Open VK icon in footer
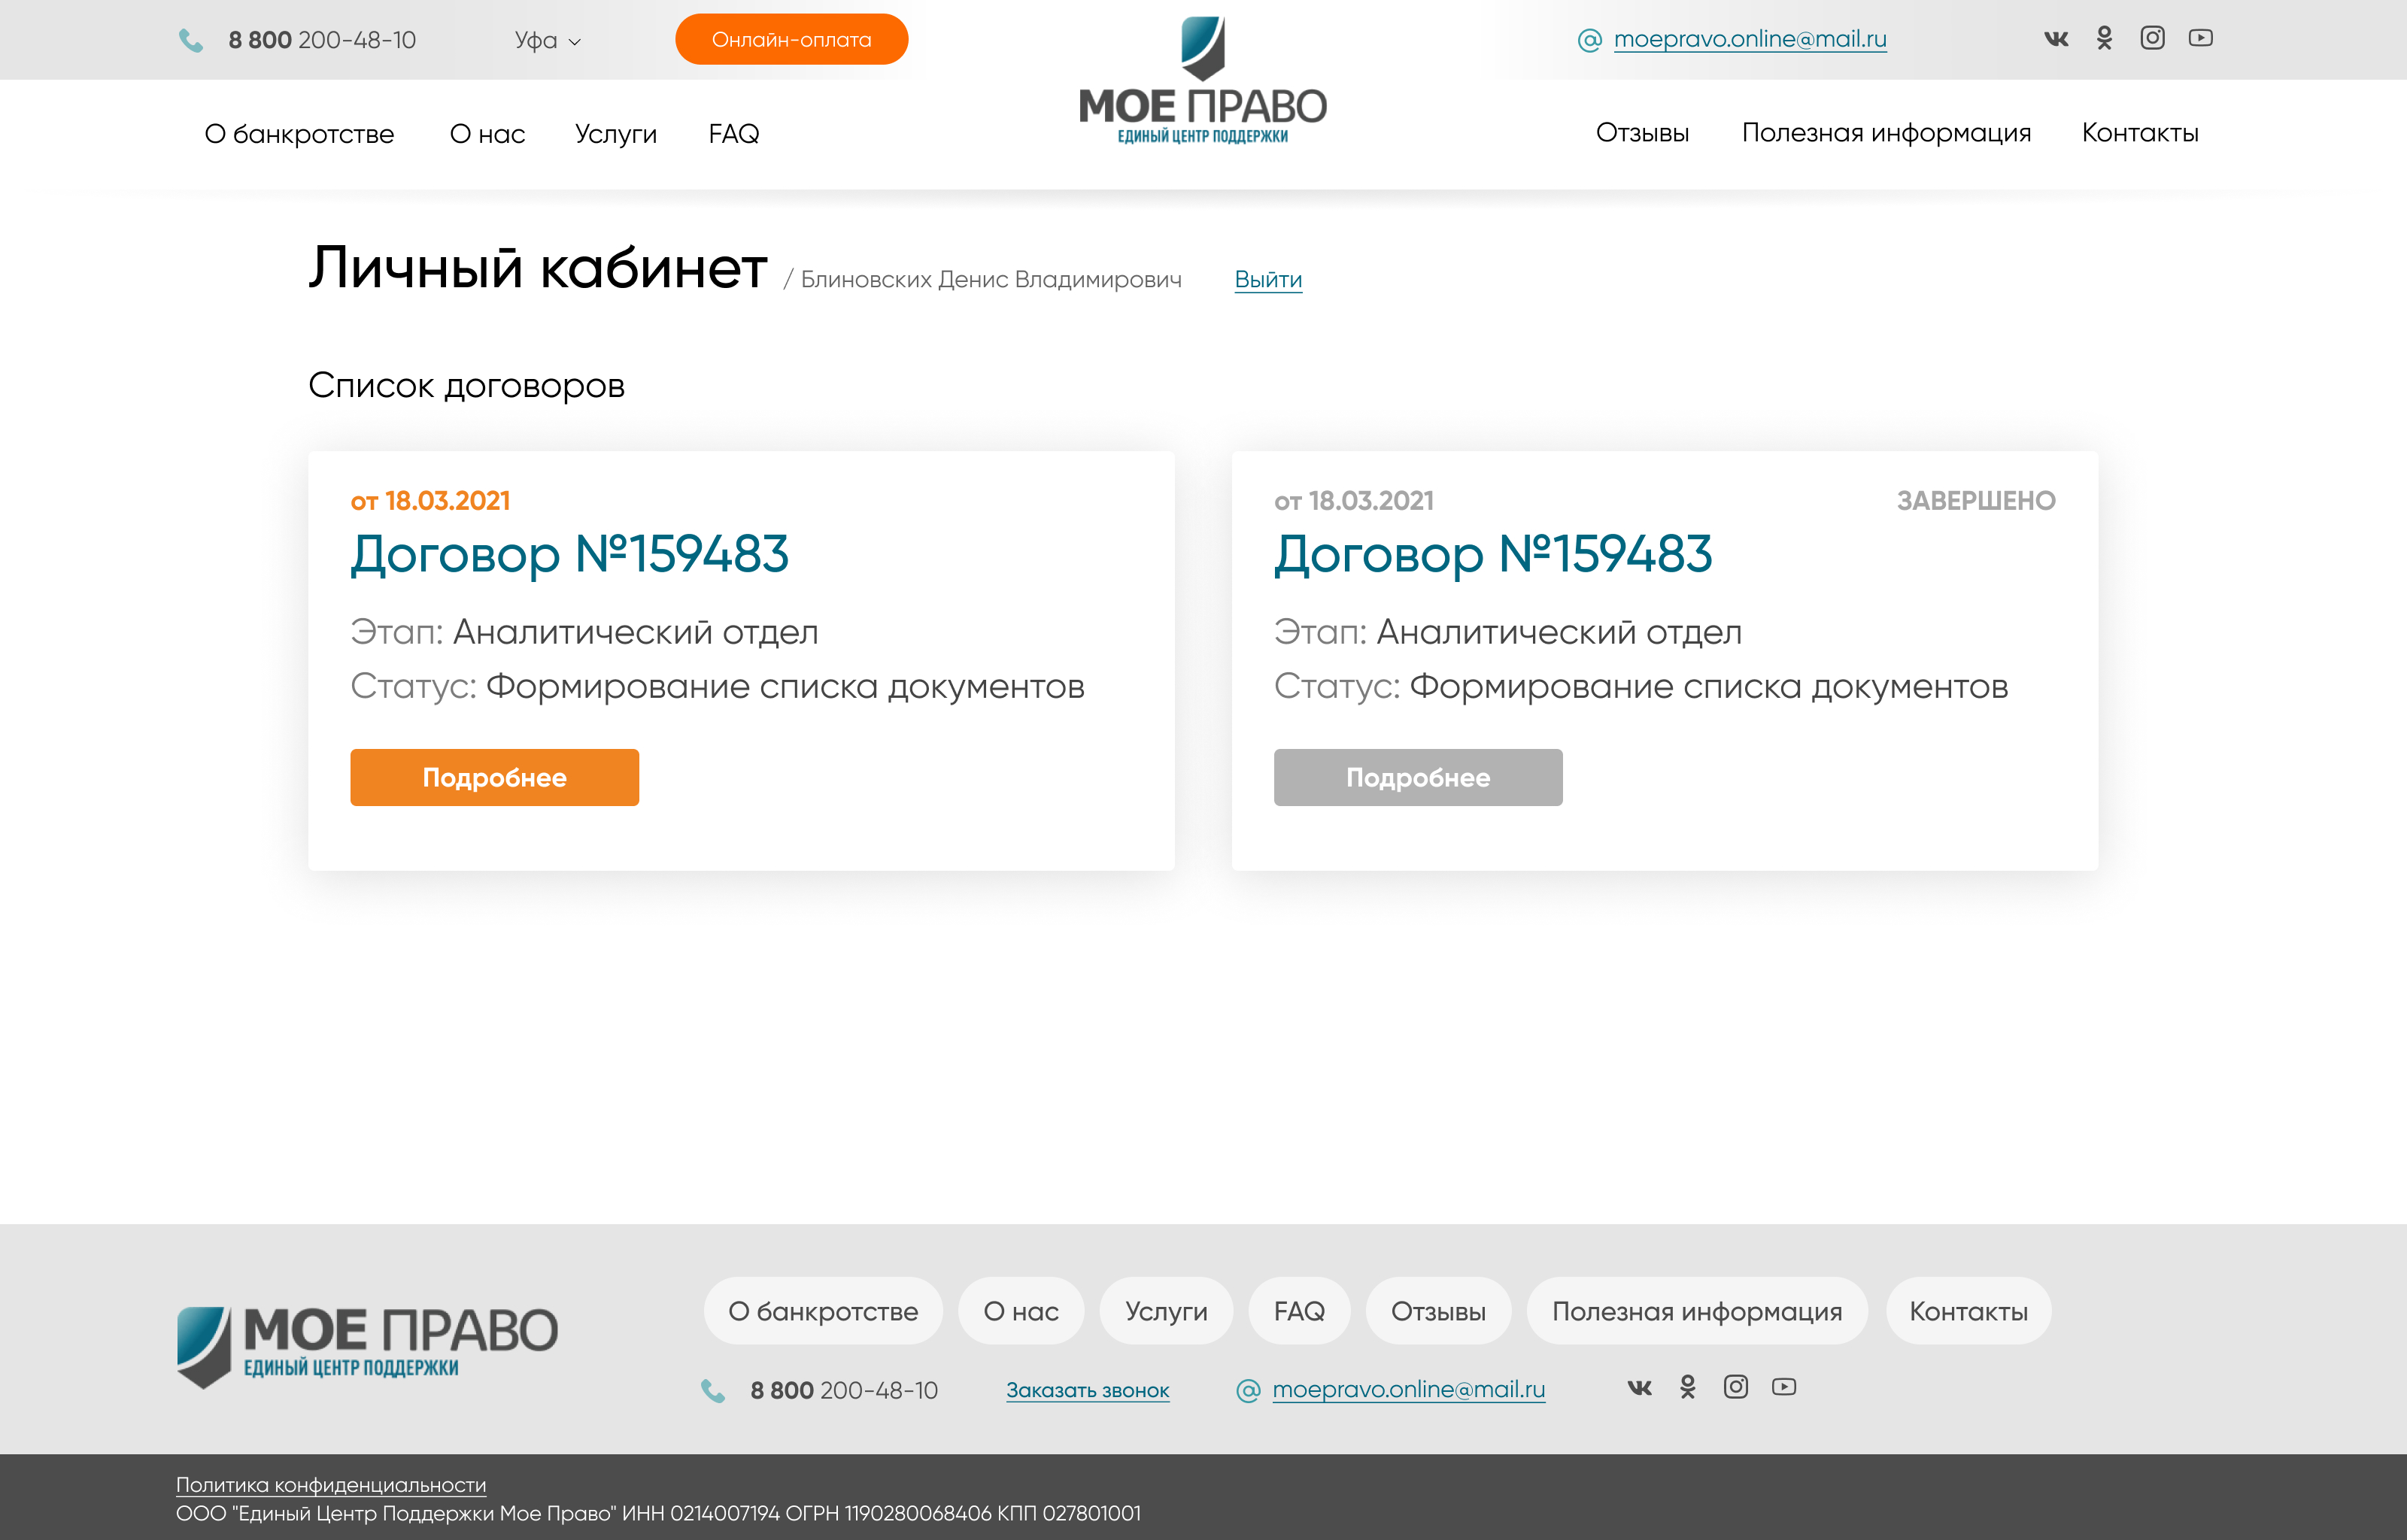2407x1540 pixels. 1639,1387
